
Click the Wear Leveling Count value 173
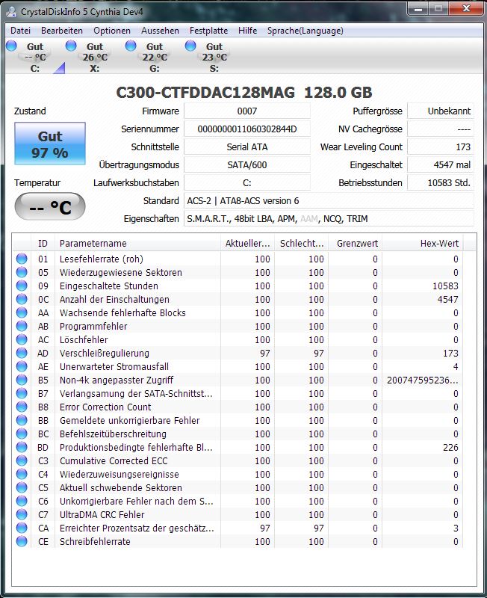(441, 147)
